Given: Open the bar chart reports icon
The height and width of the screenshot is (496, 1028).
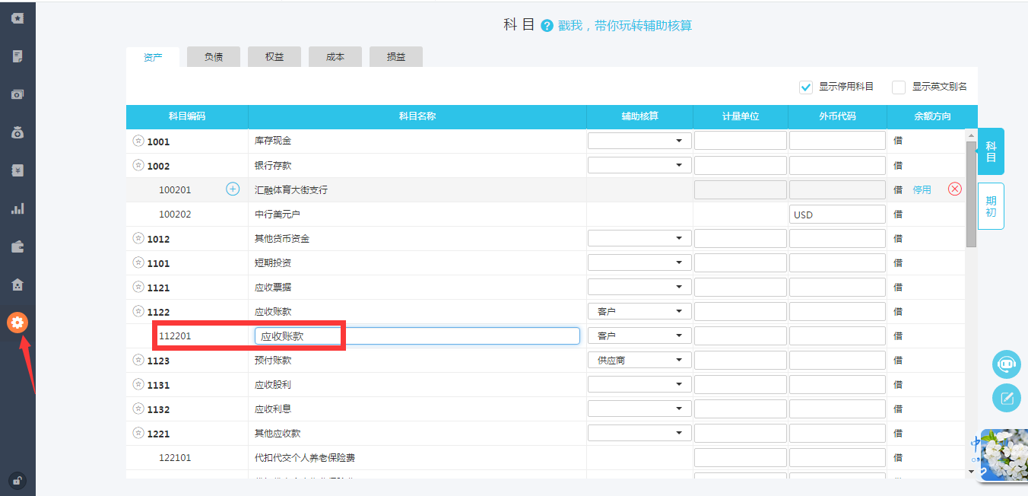Looking at the screenshot, I should coord(17,208).
